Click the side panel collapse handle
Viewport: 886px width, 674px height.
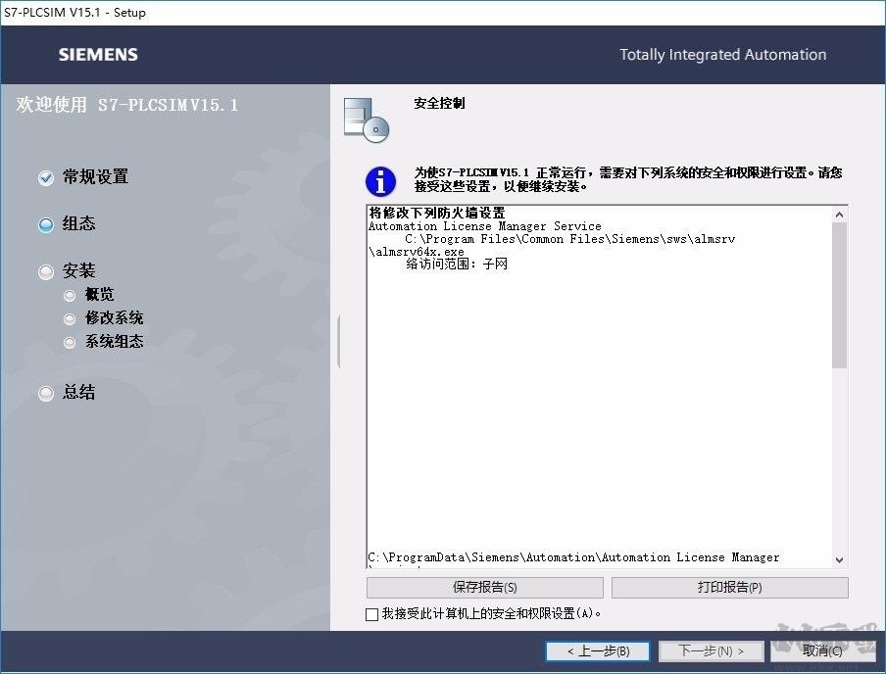coord(338,341)
